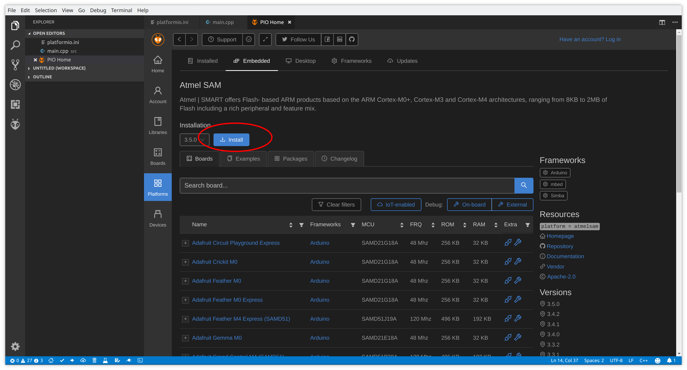
Task: Click the Install button for Atmel SAM
Action: click(231, 140)
